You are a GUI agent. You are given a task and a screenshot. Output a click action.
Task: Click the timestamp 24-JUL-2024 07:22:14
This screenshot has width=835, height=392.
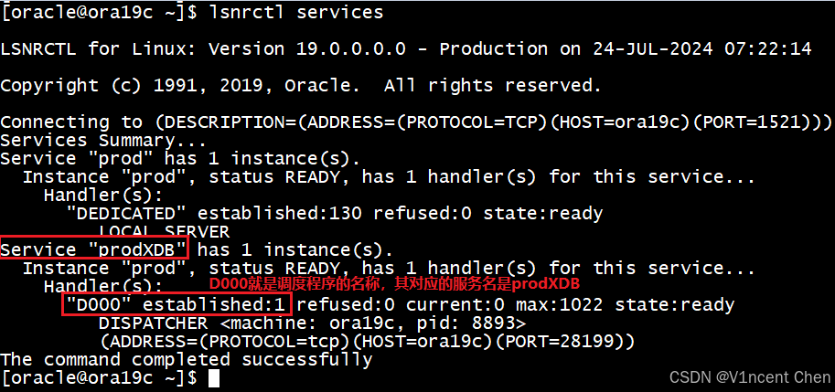pyautogui.click(x=701, y=49)
